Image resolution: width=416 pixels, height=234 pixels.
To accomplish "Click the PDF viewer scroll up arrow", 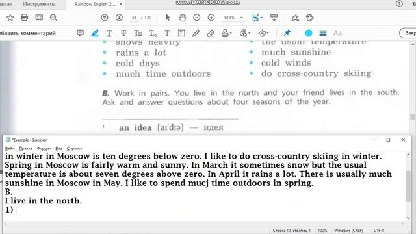I will pyautogui.click(x=413, y=44).
